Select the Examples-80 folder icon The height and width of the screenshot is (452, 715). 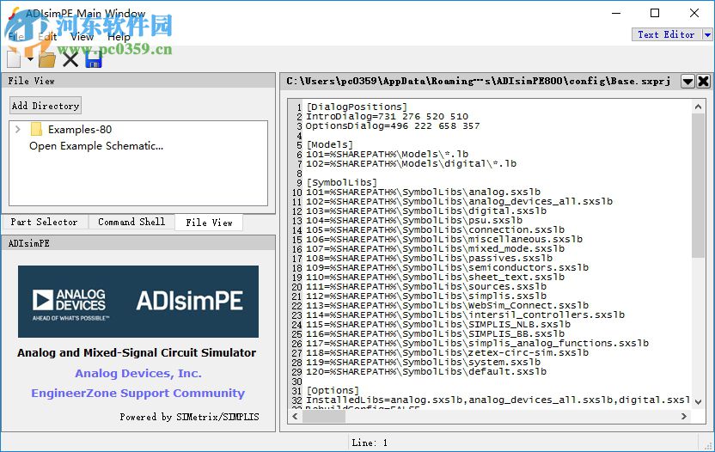pos(36,130)
